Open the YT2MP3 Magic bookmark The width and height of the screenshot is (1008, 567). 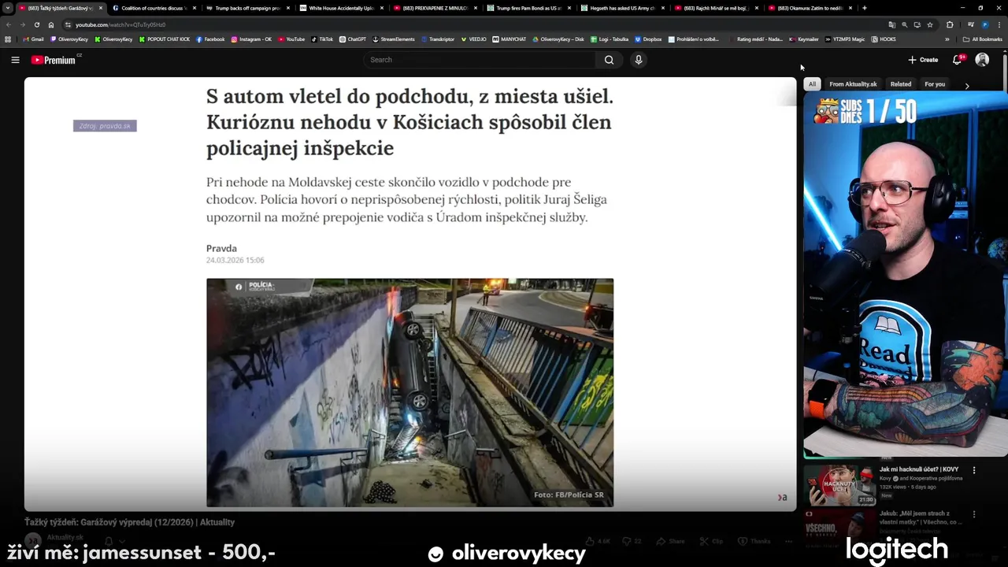coord(845,39)
